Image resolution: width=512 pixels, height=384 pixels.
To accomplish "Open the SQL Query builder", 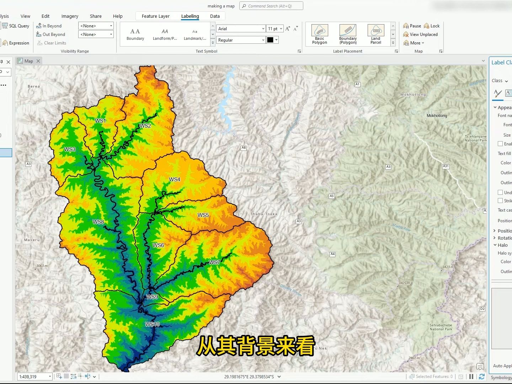I will 16,26.
